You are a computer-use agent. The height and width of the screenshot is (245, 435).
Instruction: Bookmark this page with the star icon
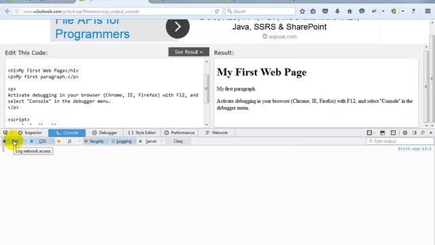(302, 12)
